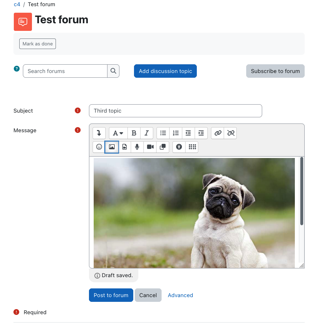Outdent the selected text
The image size is (321, 324).
tap(188, 133)
